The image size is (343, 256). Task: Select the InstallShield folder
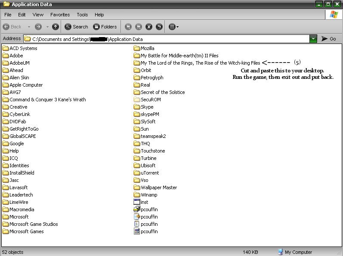19,173
